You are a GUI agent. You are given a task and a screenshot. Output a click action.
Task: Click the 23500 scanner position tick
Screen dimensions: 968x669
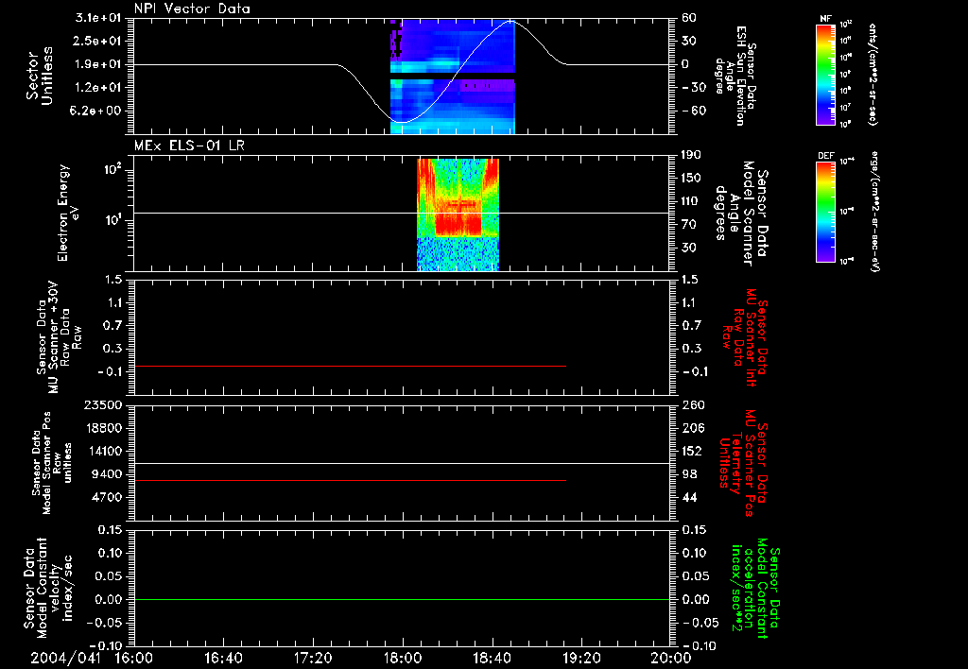[x=103, y=404]
